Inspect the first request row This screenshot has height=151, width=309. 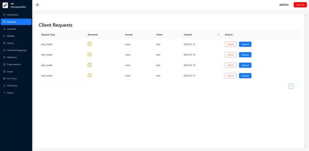[245, 44]
